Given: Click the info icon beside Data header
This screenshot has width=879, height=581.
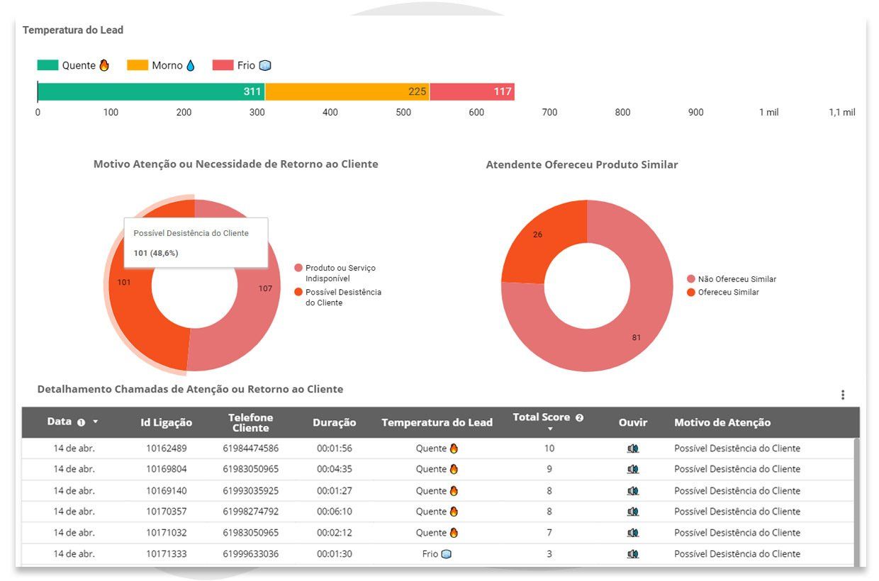Looking at the screenshot, I should (x=81, y=422).
